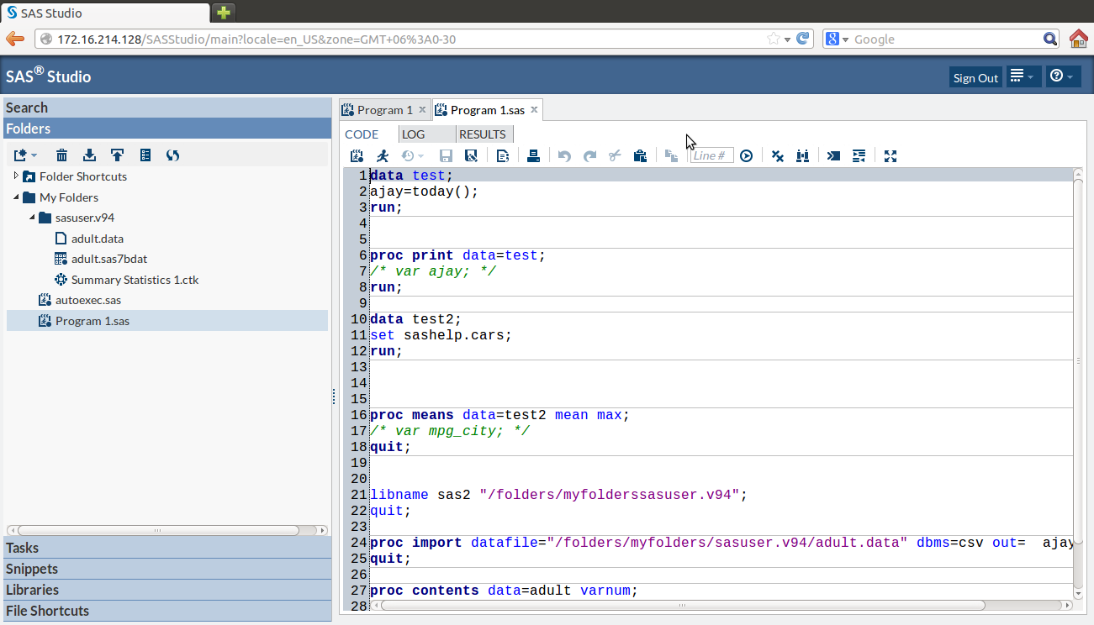This screenshot has width=1094, height=625.
Task: Click the Sign Out button
Action: (x=975, y=77)
